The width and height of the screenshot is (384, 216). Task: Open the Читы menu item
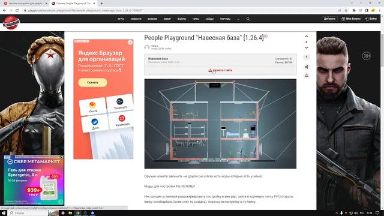[x=196, y=19]
